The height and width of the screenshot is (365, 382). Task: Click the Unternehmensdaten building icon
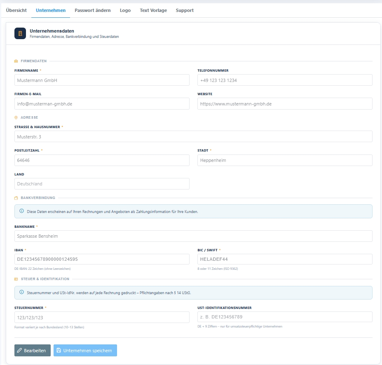(20, 33)
